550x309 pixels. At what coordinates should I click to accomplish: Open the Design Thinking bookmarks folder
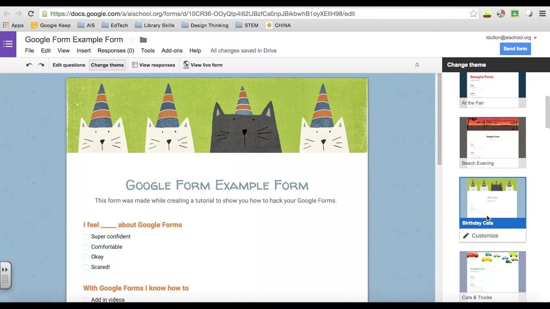[205, 25]
